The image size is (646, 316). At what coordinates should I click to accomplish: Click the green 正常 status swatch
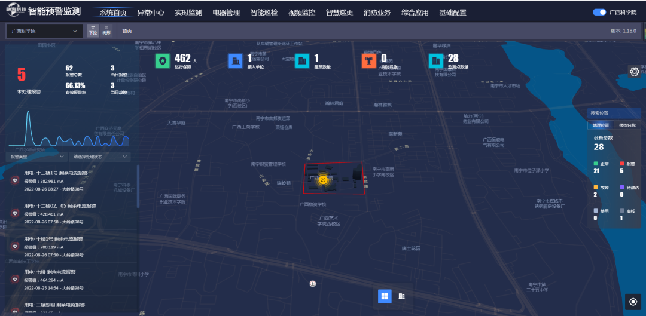[x=596, y=164]
